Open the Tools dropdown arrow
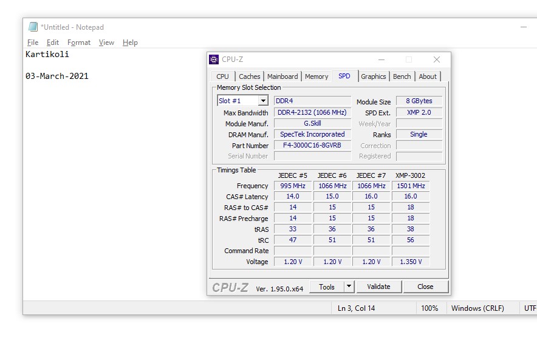537x360 pixels. point(349,287)
